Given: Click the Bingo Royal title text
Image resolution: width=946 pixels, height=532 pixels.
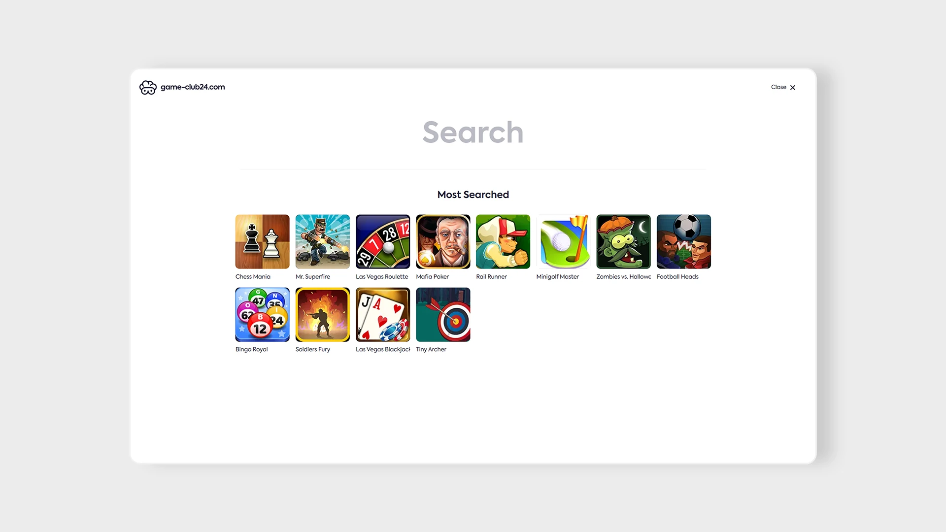Looking at the screenshot, I should (x=251, y=349).
